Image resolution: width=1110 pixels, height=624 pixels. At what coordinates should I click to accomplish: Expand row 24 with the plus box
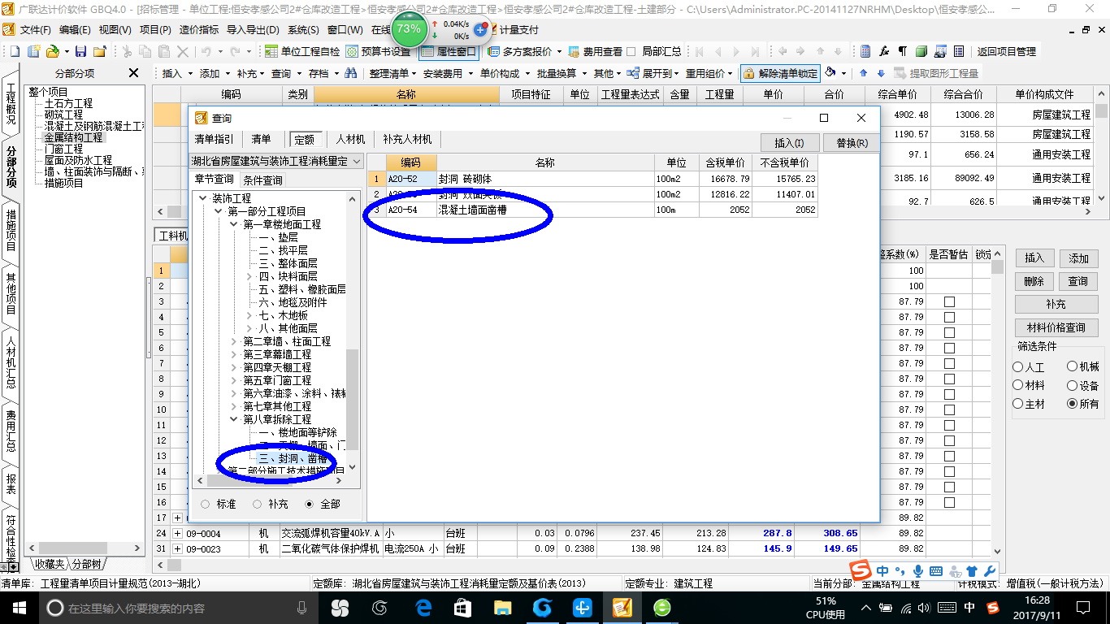pos(178,533)
